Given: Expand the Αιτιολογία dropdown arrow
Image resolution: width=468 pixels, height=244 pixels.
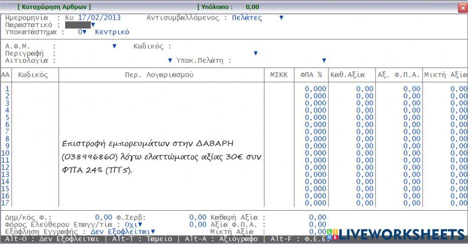Looking at the screenshot, I should pyautogui.click(x=170, y=60).
